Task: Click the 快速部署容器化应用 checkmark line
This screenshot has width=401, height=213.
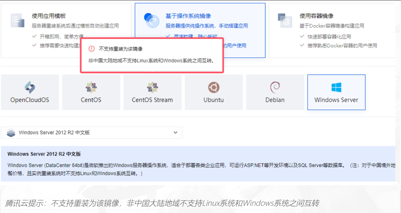Action: coord(325,37)
